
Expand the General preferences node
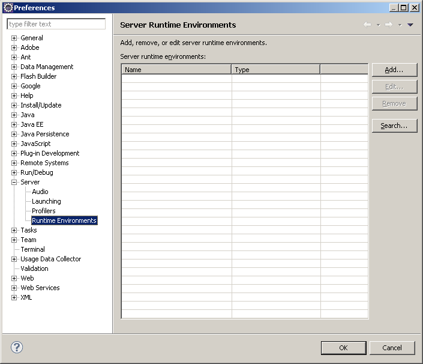(x=14, y=38)
